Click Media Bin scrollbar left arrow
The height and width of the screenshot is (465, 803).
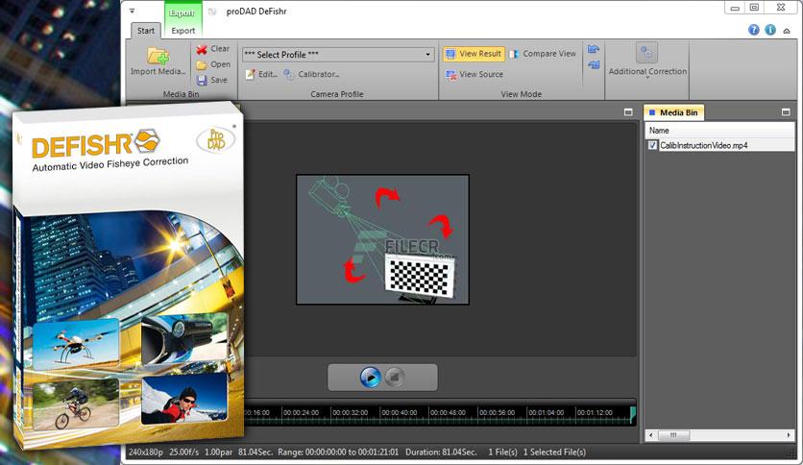(650, 435)
